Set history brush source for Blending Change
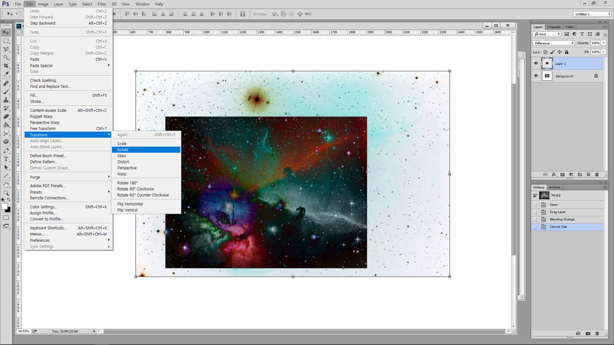614x345 pixels. coord(535,219)
